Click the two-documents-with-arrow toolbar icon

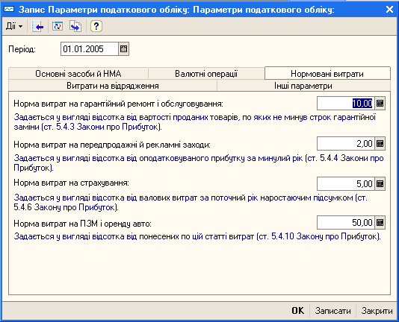coord(75,26)
